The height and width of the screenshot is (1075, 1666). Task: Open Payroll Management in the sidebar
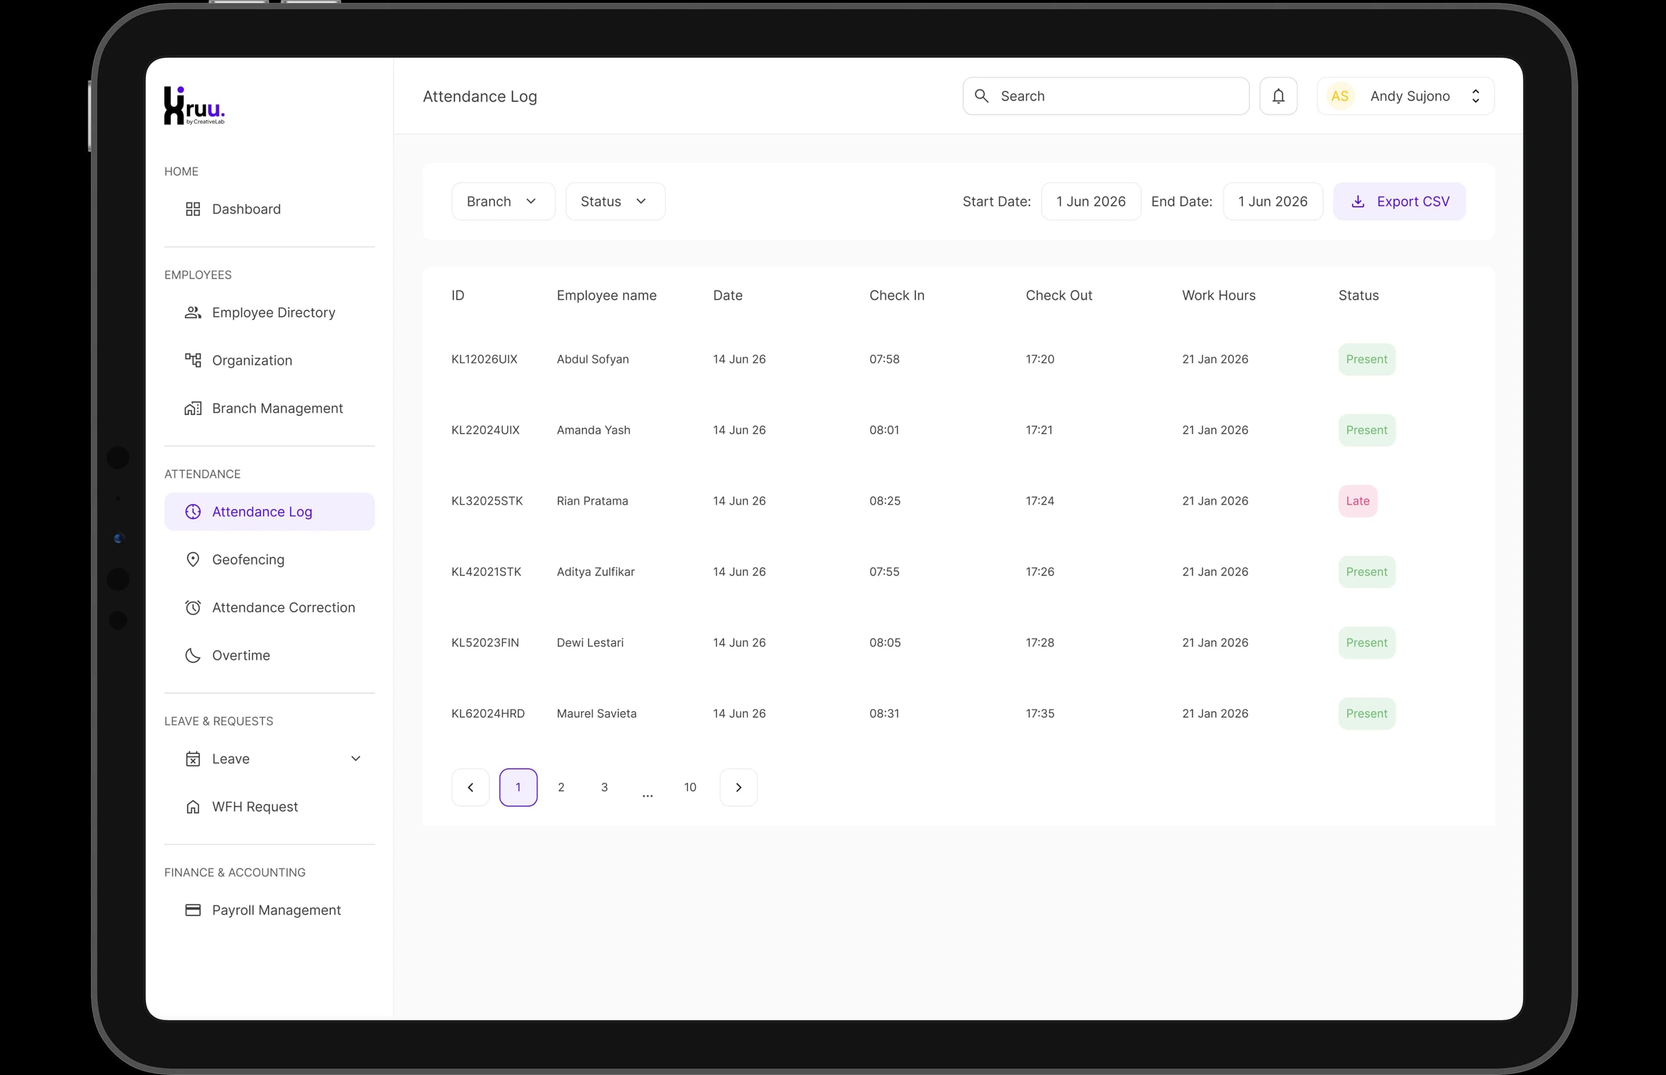point(269,910)
